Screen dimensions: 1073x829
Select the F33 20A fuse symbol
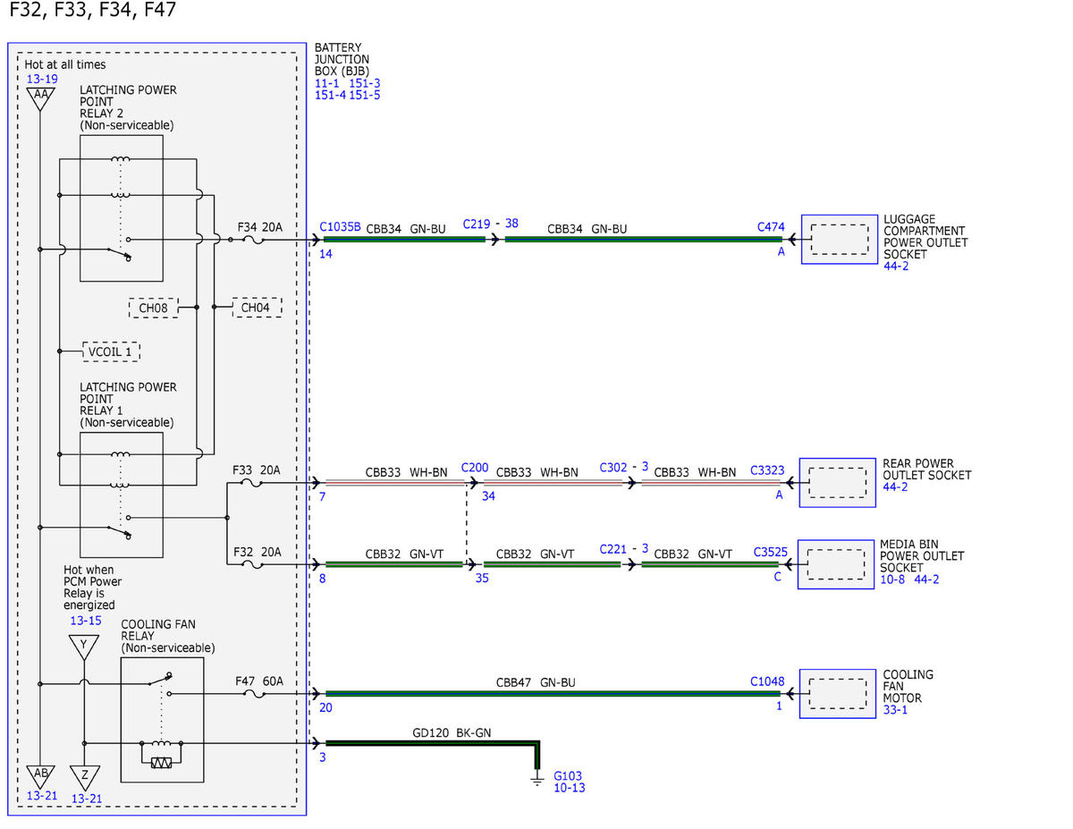pyautogui.click(x=253, y=484)
